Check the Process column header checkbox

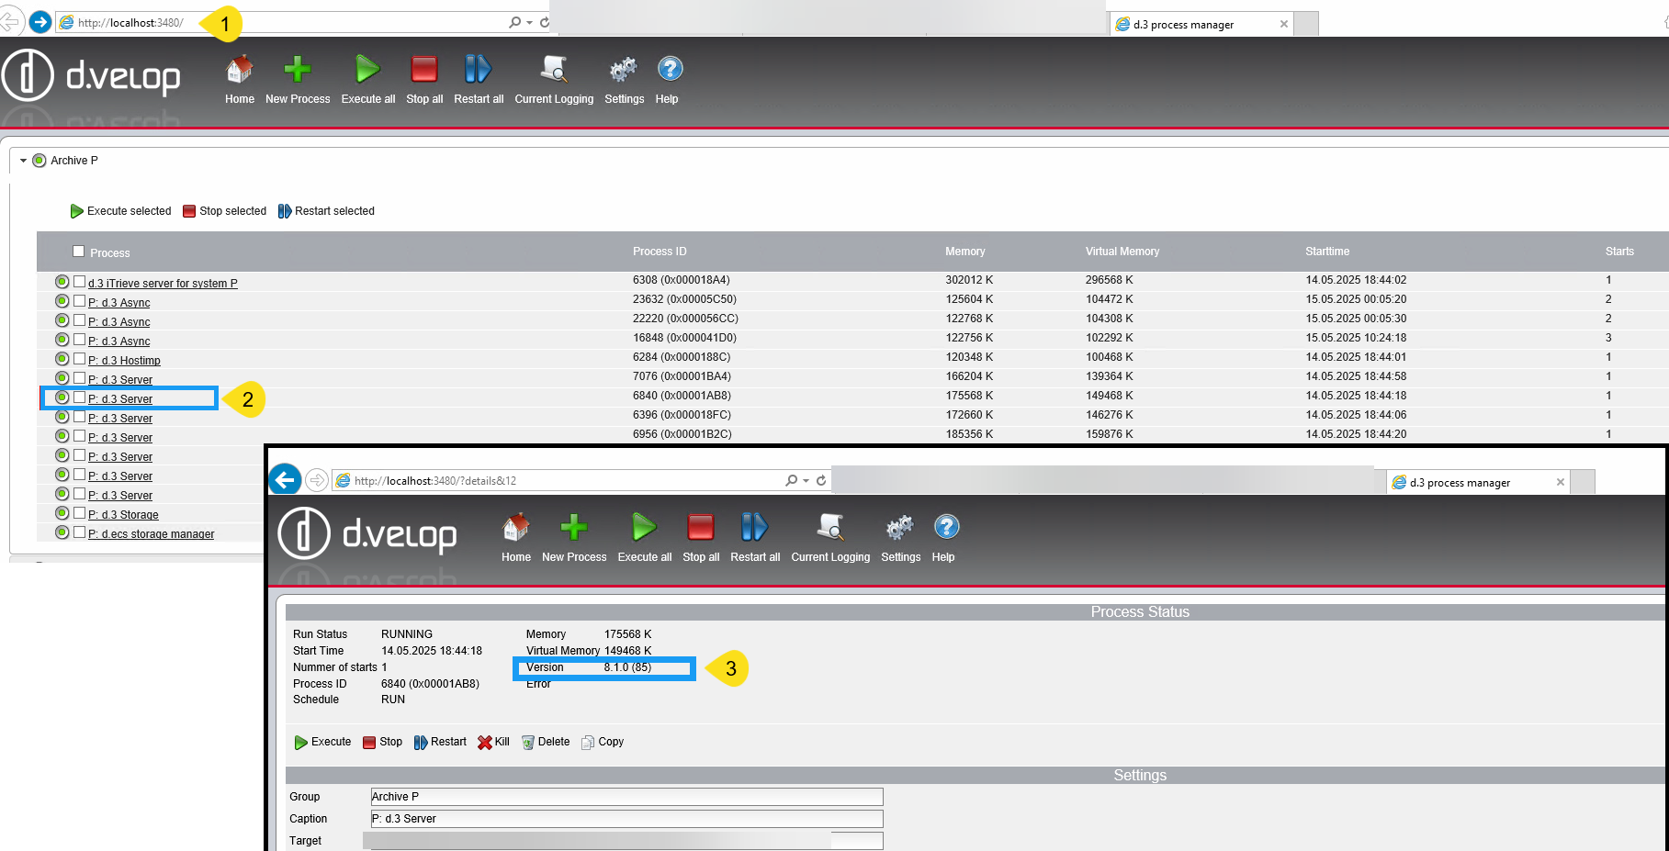point(78,251)
